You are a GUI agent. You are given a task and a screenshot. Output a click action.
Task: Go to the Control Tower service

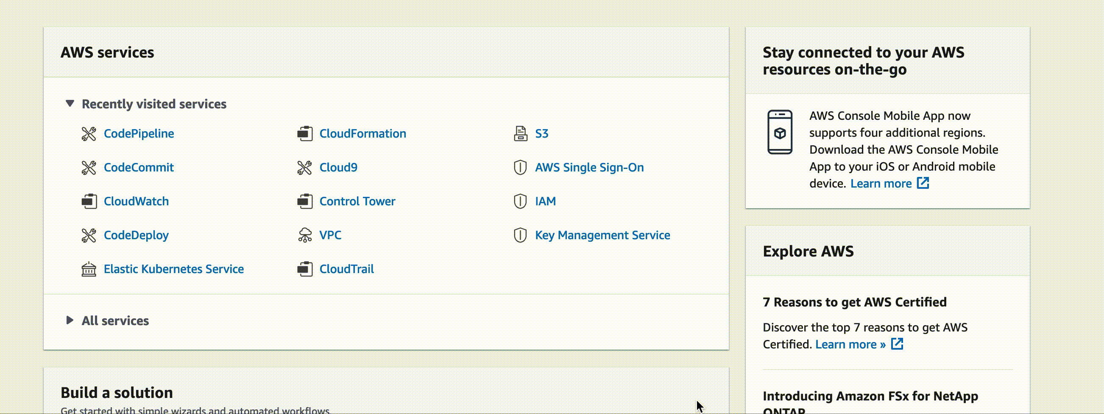(x=357, y=201)
